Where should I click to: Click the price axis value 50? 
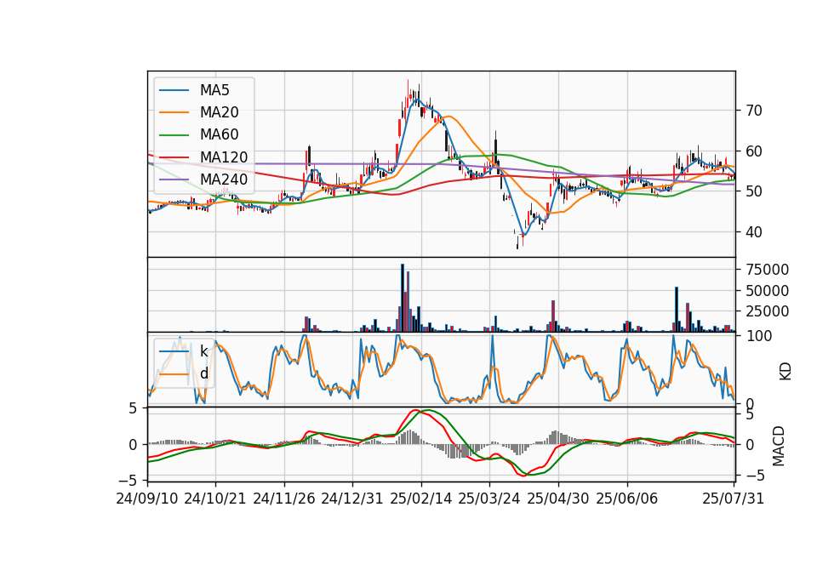pyautogui.click(x=754, y=191)
